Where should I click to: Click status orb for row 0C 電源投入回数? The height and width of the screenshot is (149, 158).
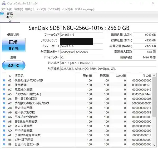point(4,89)
